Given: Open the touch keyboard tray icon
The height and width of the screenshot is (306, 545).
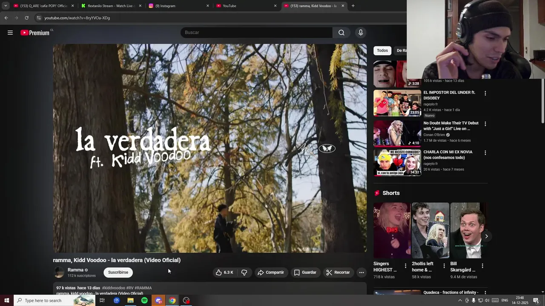Looking at the screenshot, I should pos(495,300).
